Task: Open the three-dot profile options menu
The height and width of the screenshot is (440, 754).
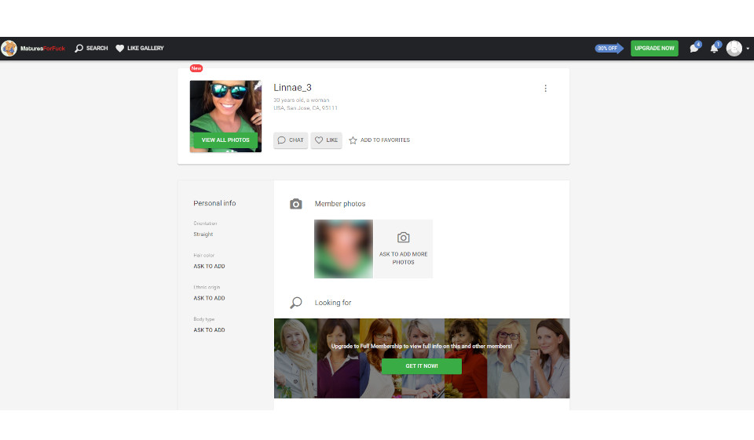Action: coord(546,89)
